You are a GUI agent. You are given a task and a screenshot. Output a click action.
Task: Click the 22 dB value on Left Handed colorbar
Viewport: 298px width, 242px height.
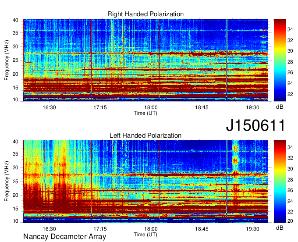(x=290, y=212)
